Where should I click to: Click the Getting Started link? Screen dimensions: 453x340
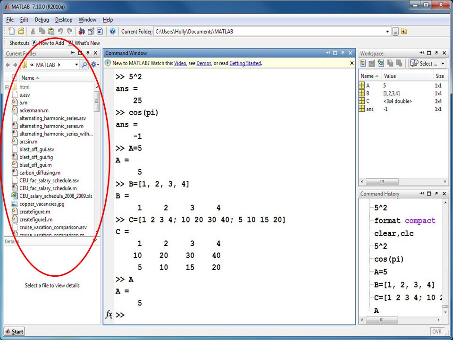245,63
